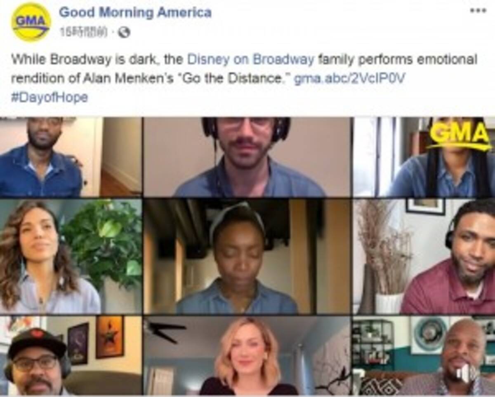Screen dimensions: 495x397
Task: Click the GMA profile picture icon
Action: click(31, 22)
